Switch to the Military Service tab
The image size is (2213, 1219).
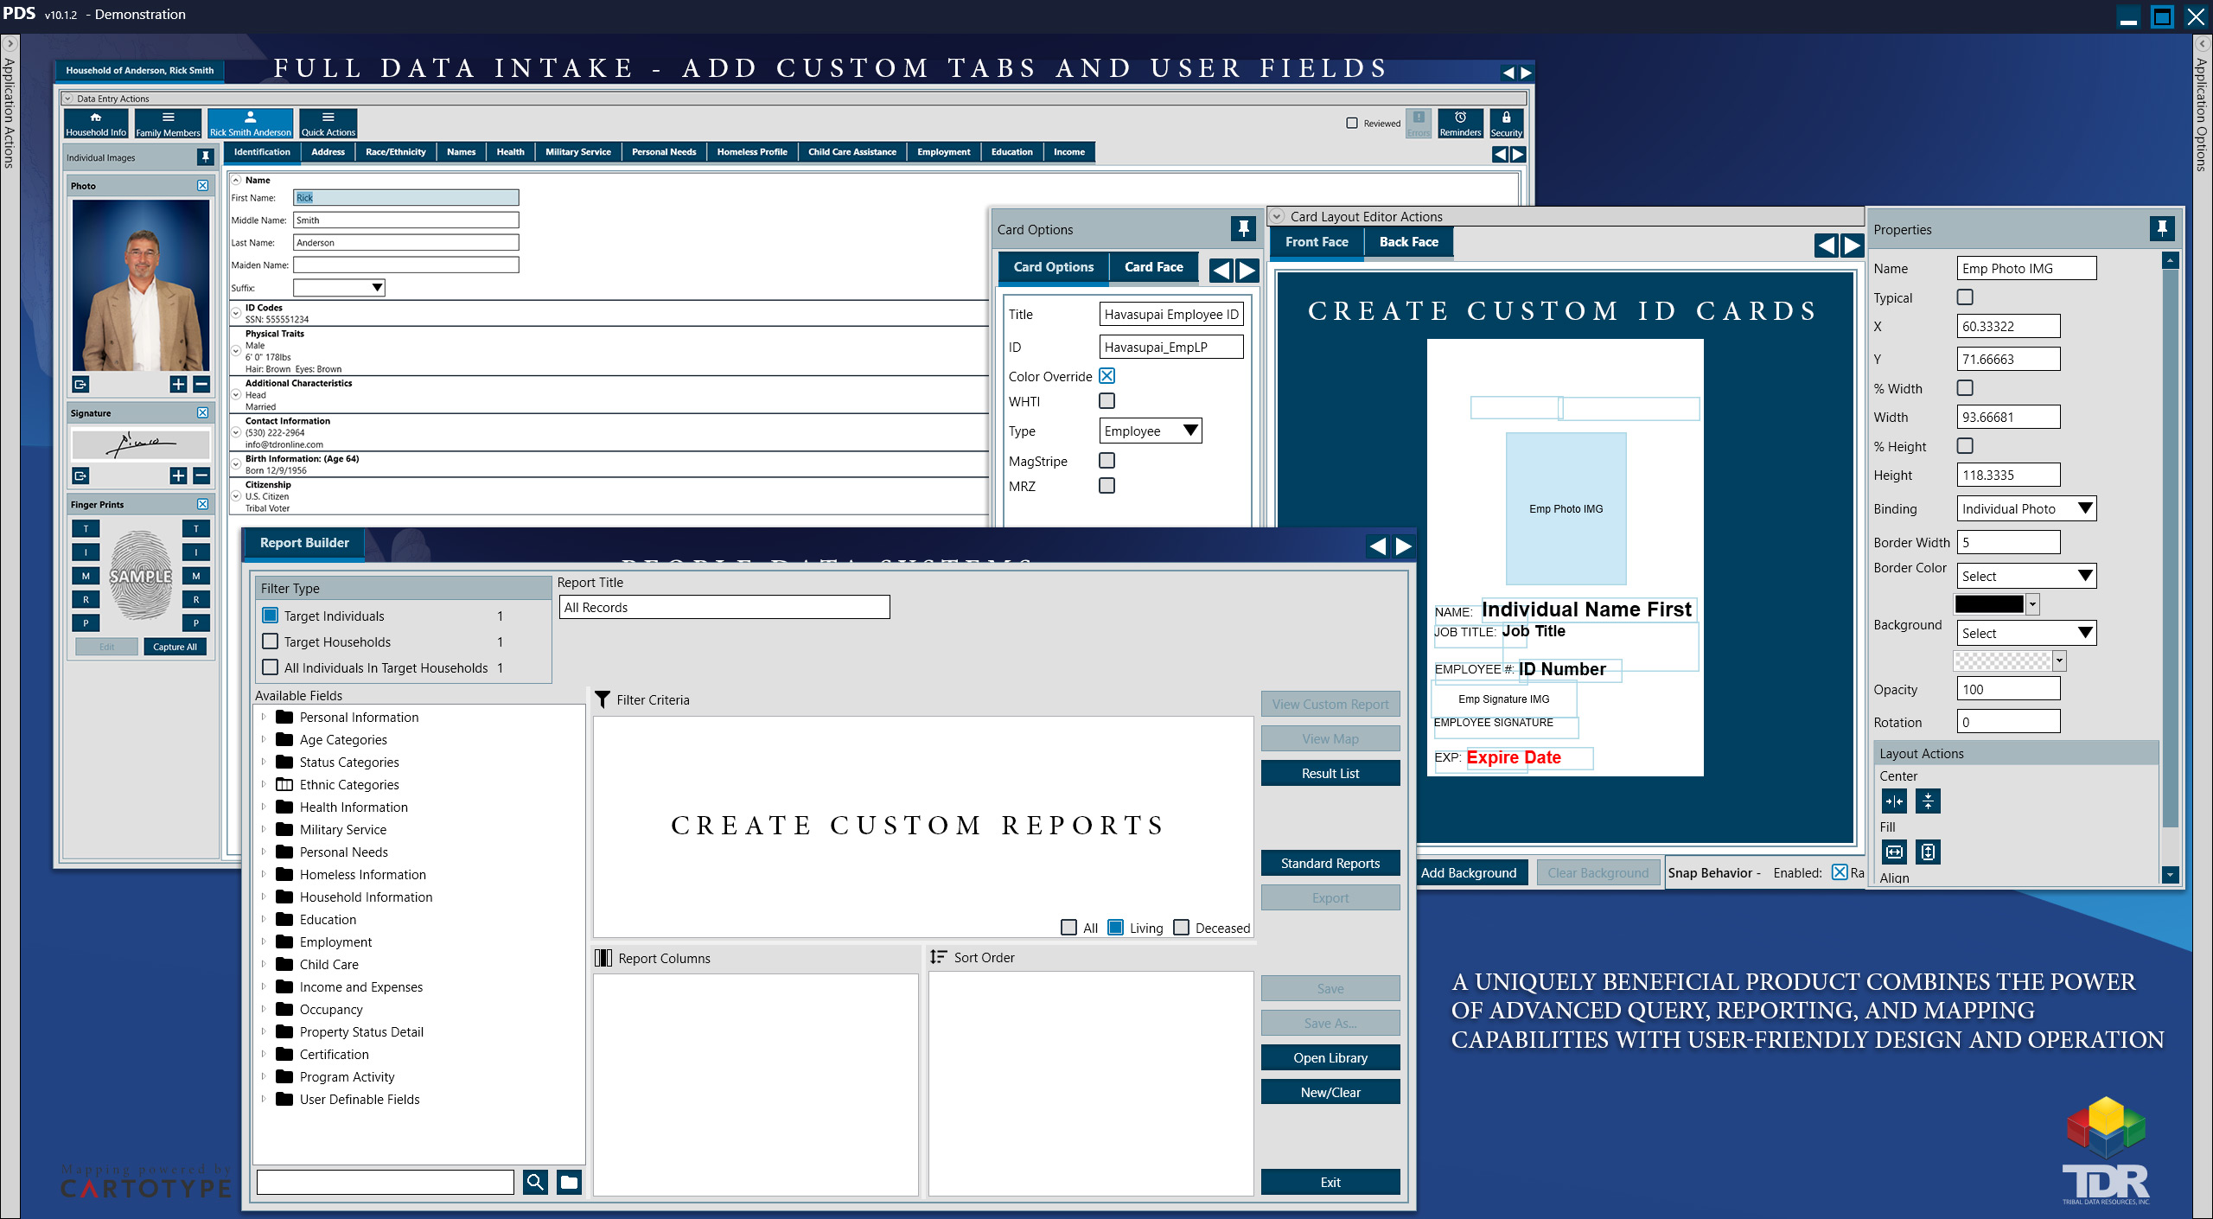577,152
